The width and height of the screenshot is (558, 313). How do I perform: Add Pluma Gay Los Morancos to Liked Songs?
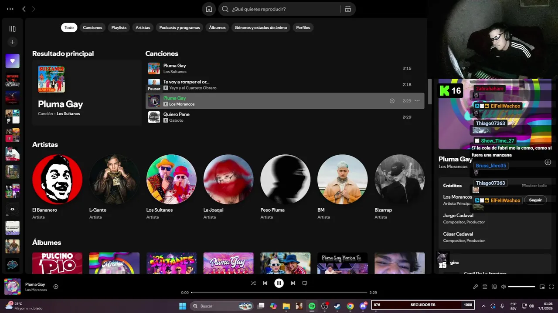(x=392, y=101)
